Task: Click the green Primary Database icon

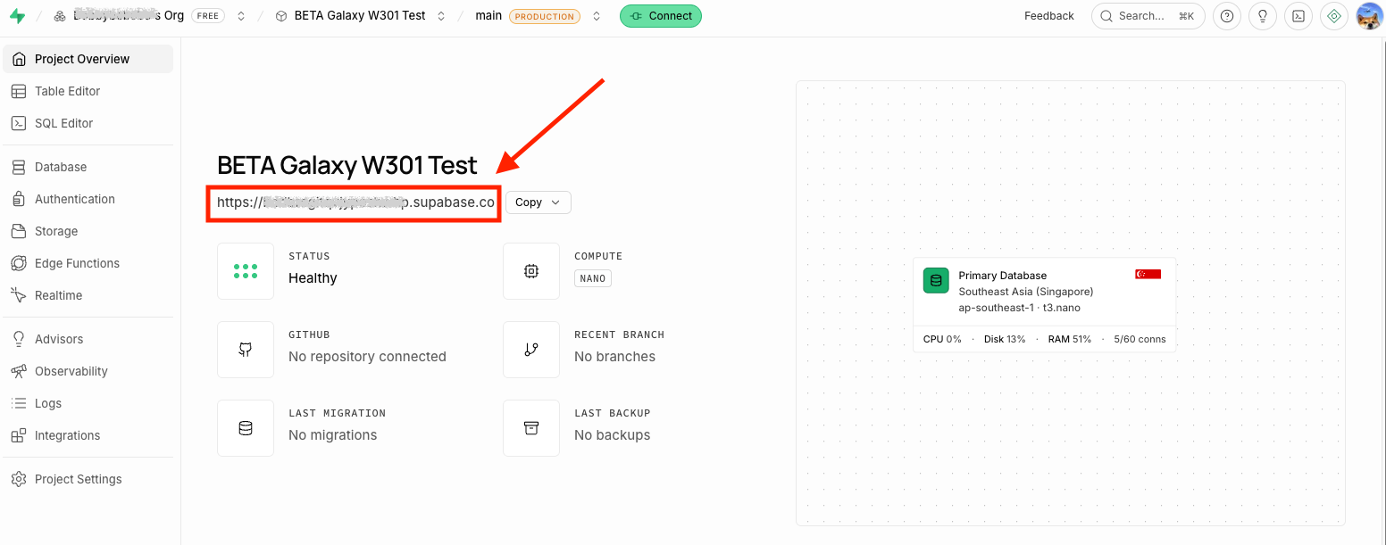Action: [936, 280]
